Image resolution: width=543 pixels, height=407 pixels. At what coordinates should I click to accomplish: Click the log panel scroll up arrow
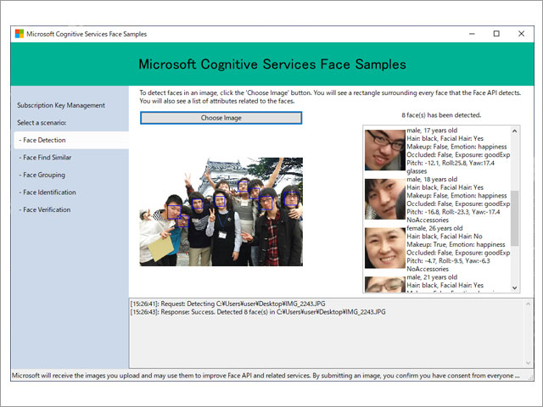click(x=528, y=304)
